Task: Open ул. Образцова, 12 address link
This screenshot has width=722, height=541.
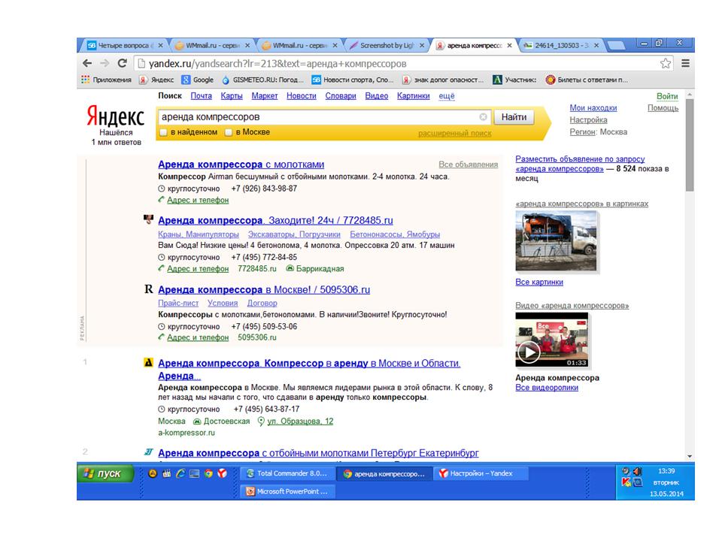Action: tap(300, 421)
